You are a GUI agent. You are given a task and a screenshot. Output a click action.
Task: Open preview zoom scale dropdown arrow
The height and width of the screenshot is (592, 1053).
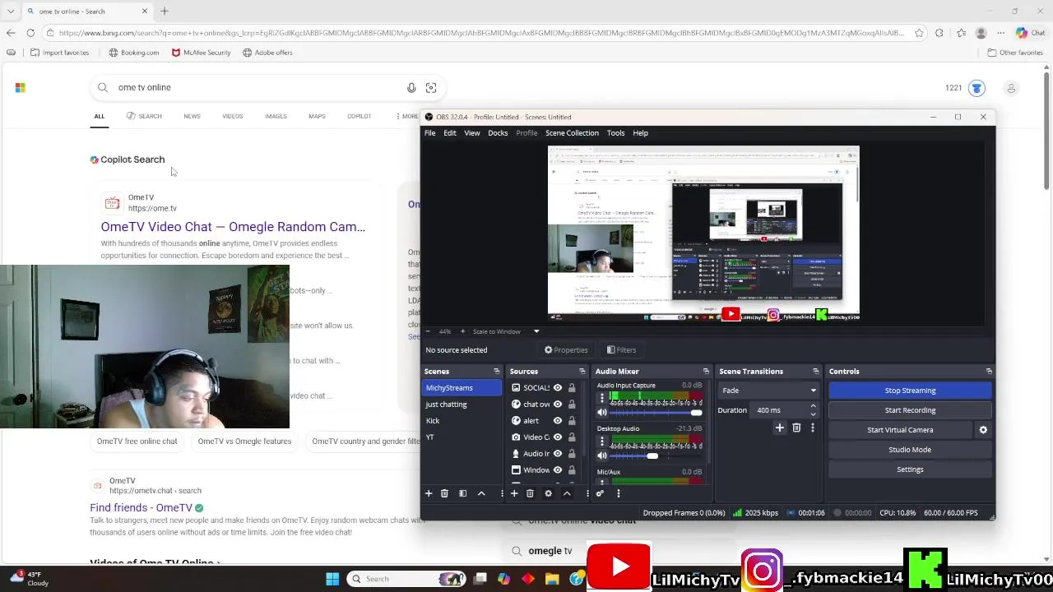click(x=536, y=331)
